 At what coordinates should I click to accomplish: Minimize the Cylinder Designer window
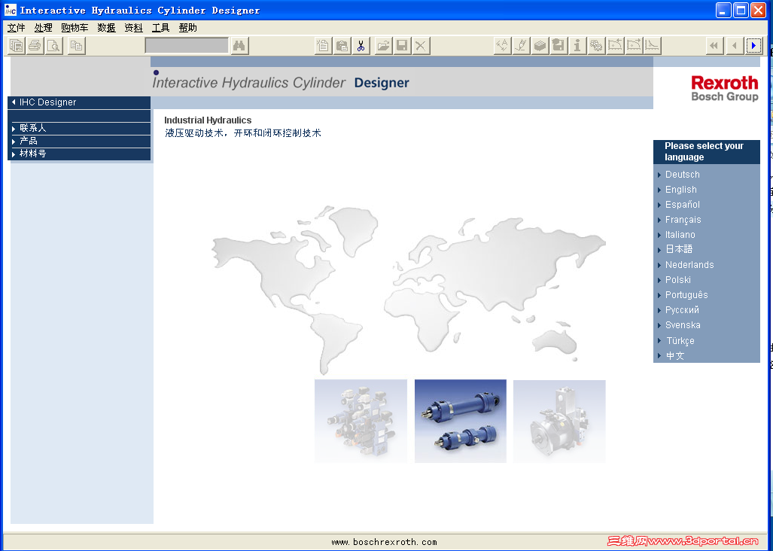723,10
